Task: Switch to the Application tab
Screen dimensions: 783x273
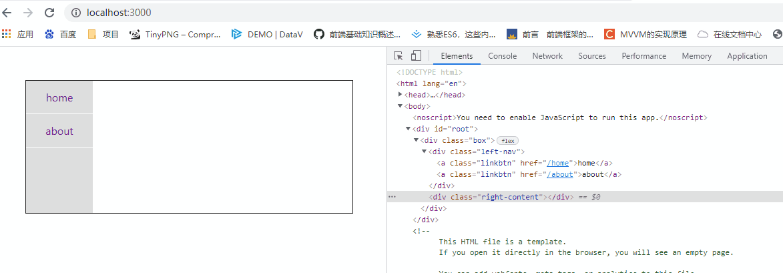Action: click(x=747, y=56)
